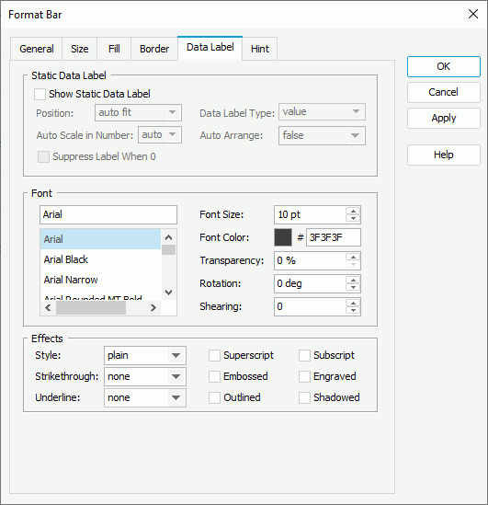Click the Font Size value field
Screen dimensions: 488x505
click(x=311, y=215)
